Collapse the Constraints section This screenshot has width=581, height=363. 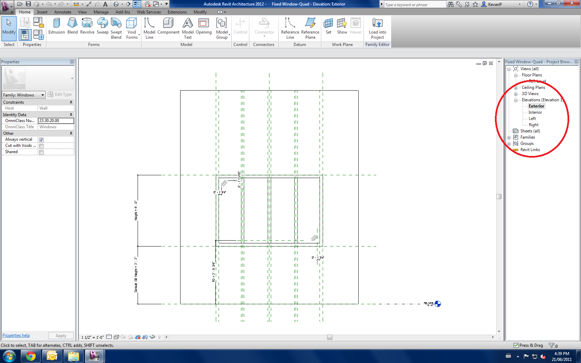point(71,102)
